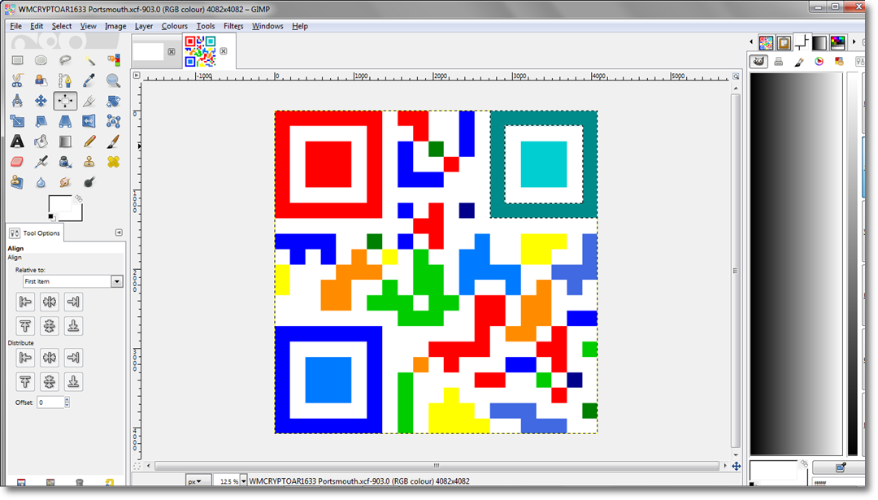Click the Align left edge button
Viewport: 878px width, 500px height.
[25, 302]
